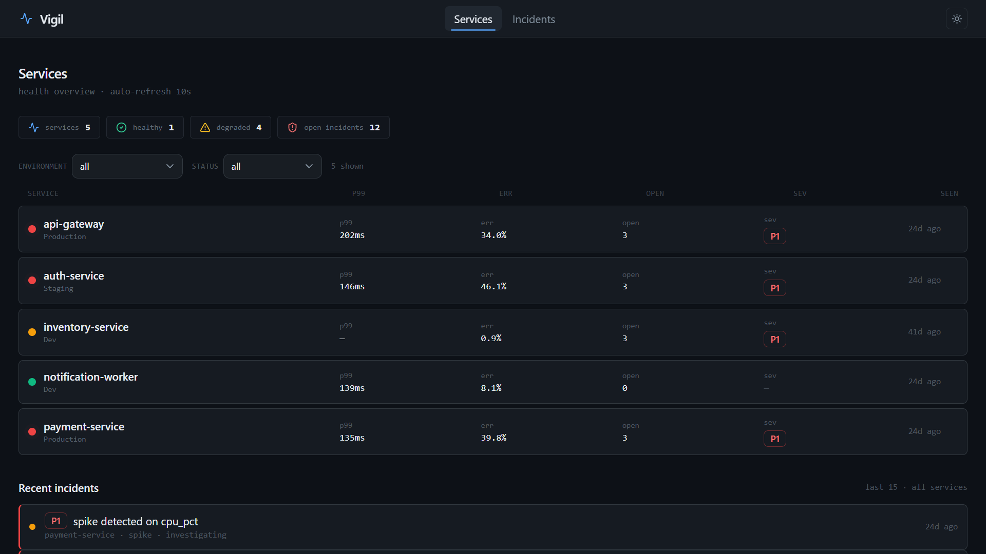Click the Vigil pulse logo icon

coord(26,19)
